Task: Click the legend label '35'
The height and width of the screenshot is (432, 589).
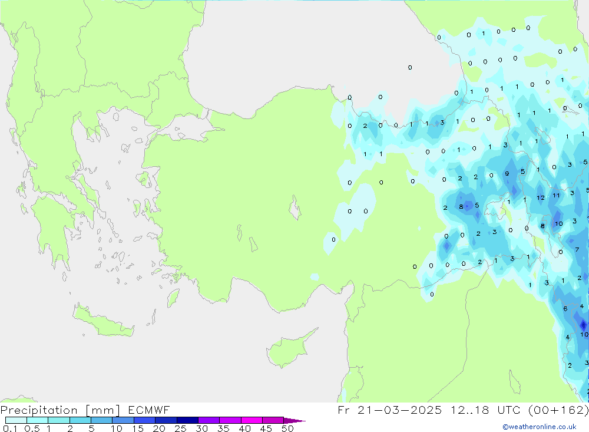Action: pyautogui.click(x=223, y=428)
